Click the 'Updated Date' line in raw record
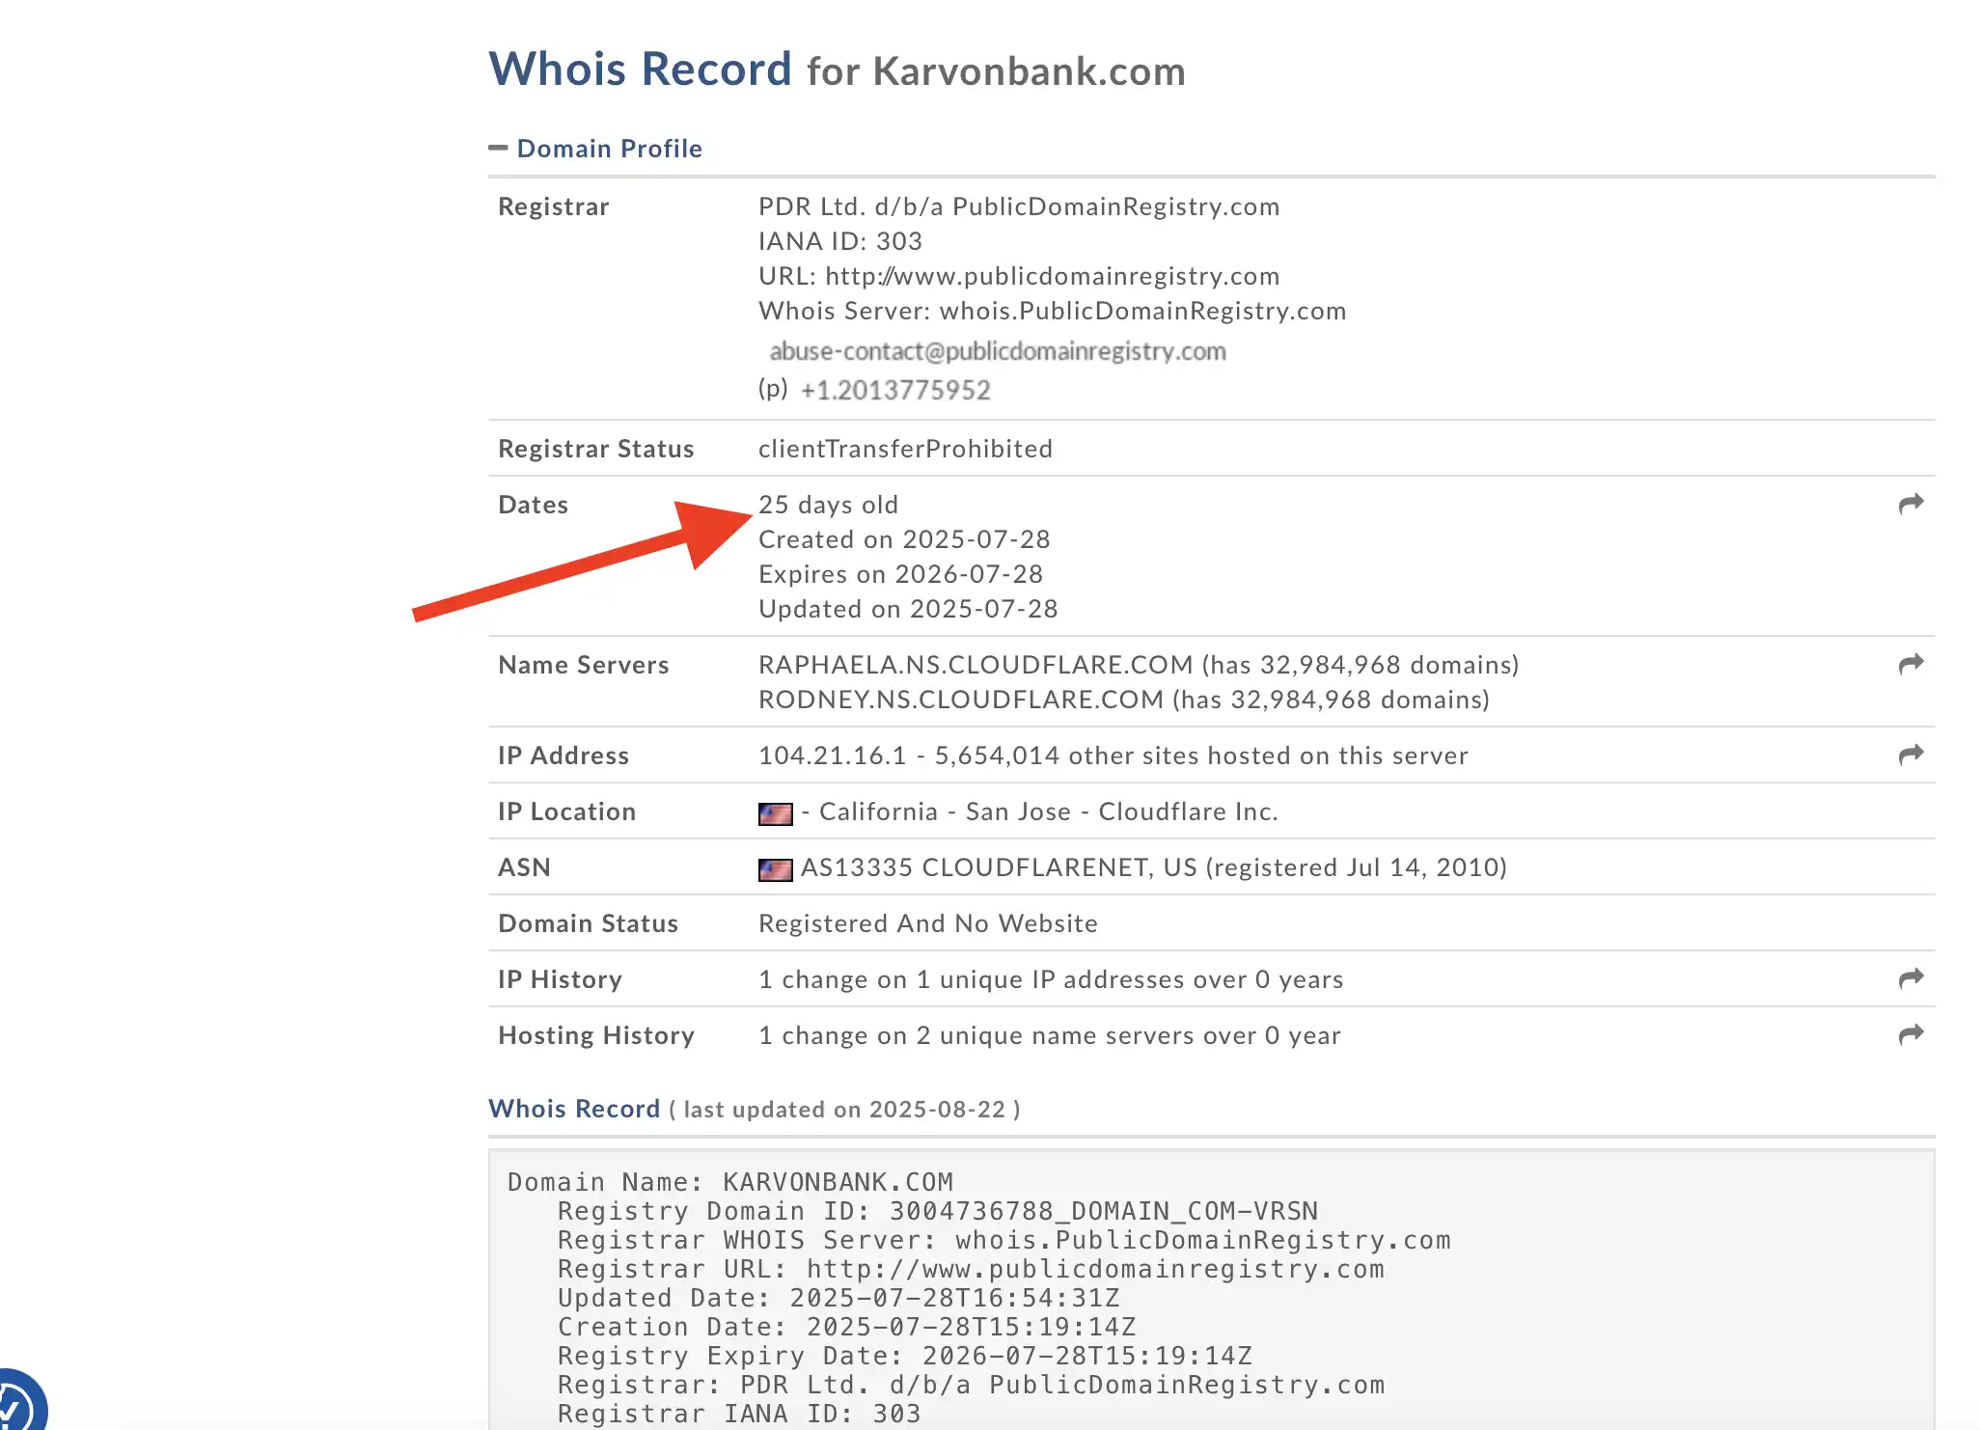The width and height of the screenshot is (1980, 1430). 839,1298
